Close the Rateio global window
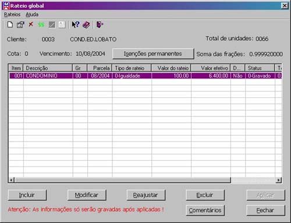This screenshot has height=223, width=291. click(285, 6)
